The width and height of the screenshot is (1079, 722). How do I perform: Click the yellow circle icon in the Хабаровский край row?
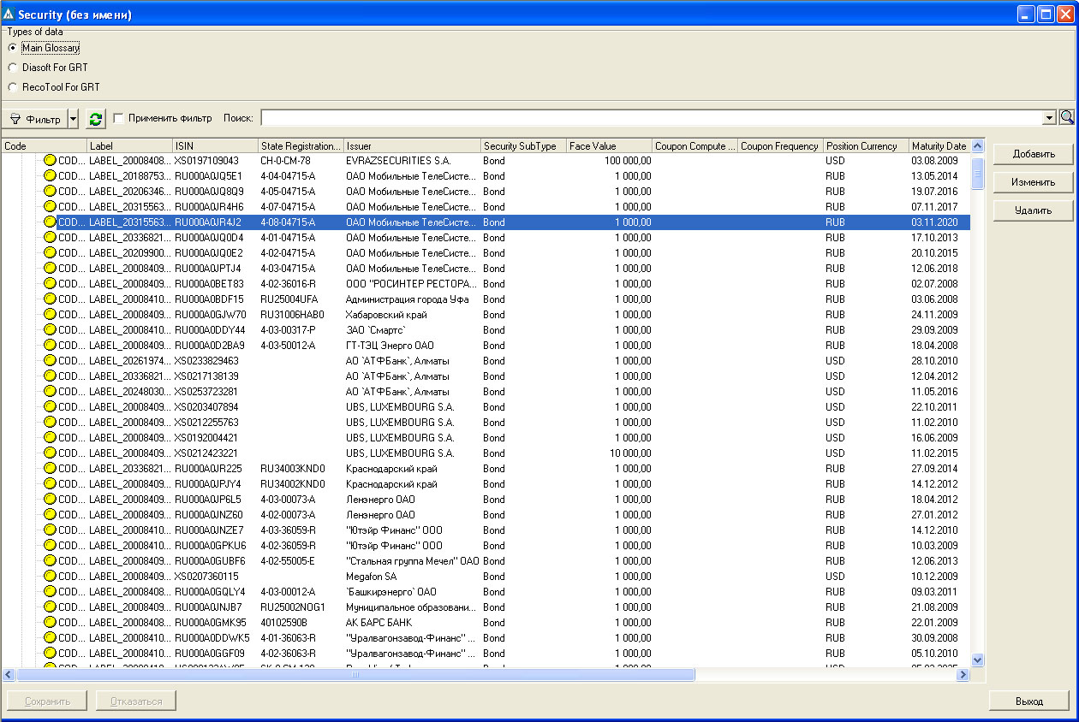point(50,315)
